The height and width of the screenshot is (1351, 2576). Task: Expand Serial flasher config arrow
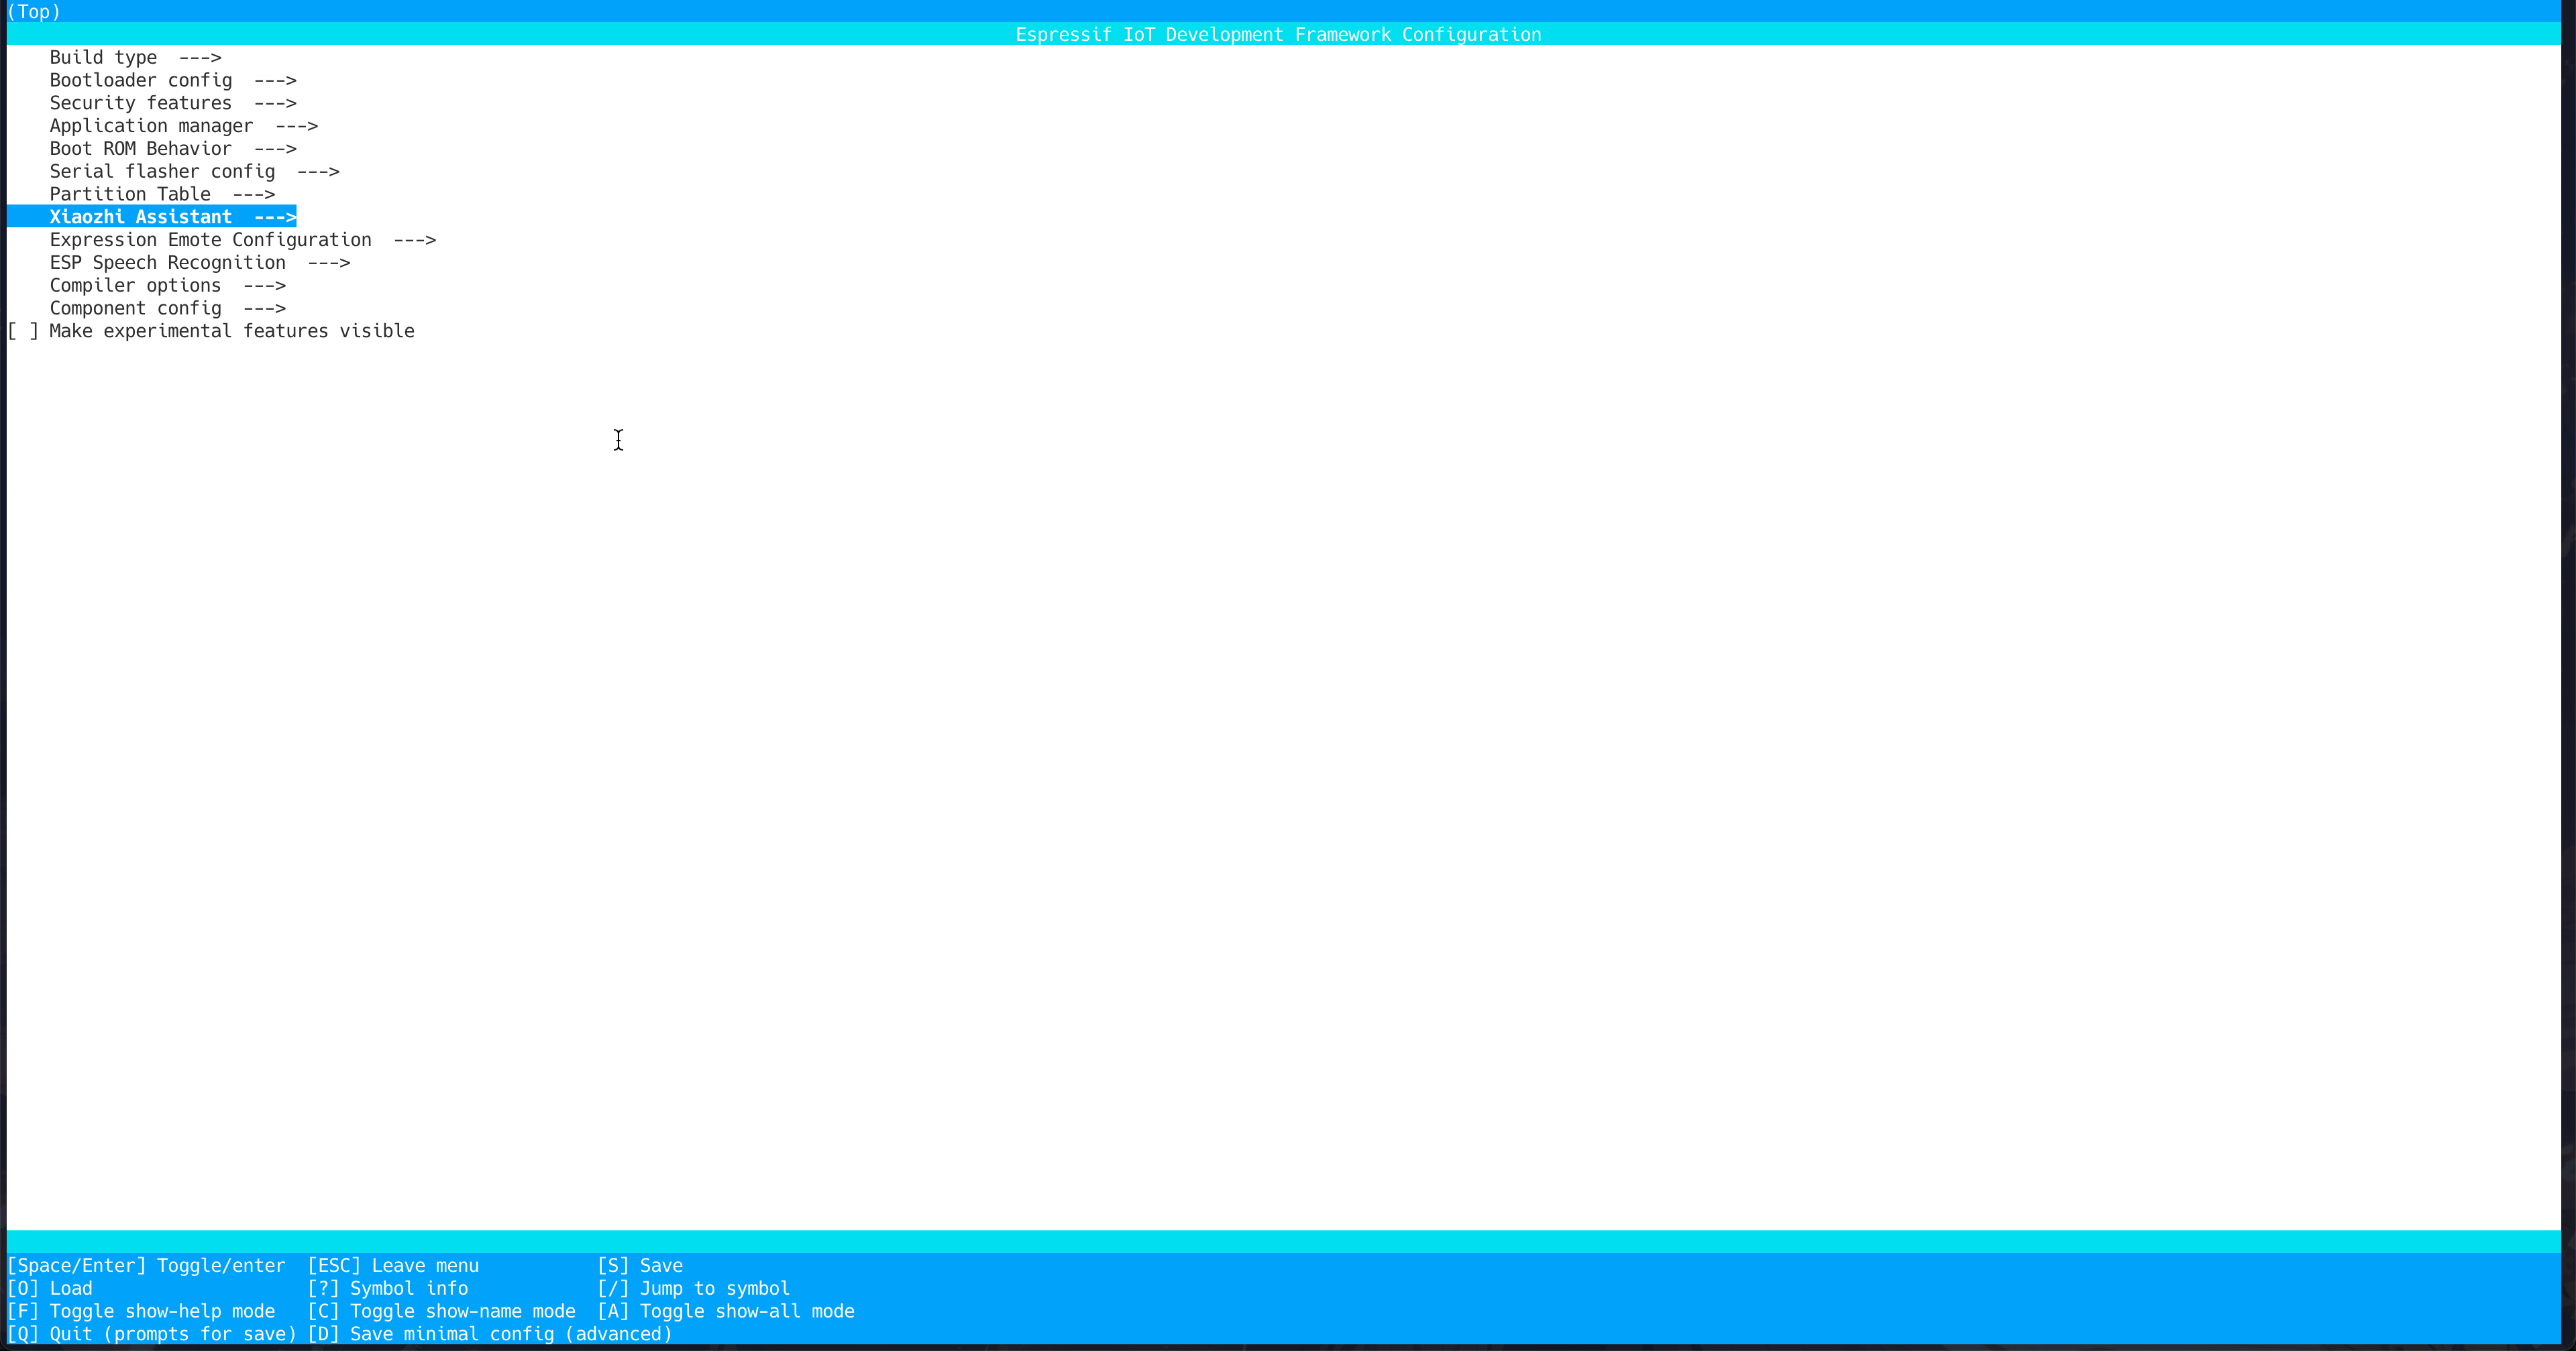(318, 172)
